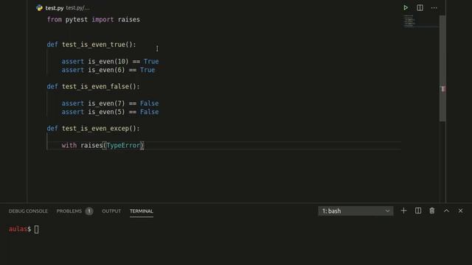472x265 pixels.
Task: Select the Terminal tab
Action: tap(142, 211)
